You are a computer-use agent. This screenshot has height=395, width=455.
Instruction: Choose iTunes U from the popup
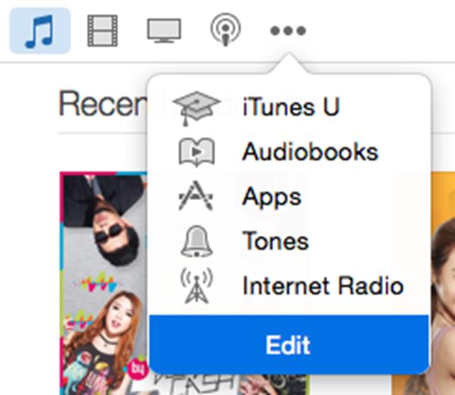coord(291,107)
